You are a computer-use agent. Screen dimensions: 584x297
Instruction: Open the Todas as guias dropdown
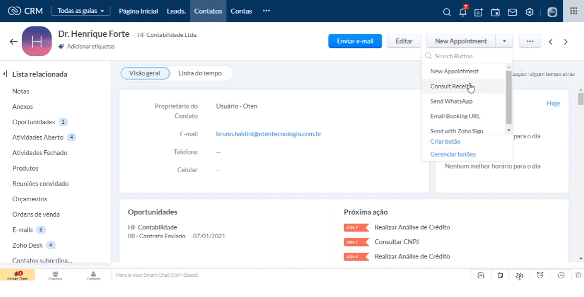coord(80,11)
